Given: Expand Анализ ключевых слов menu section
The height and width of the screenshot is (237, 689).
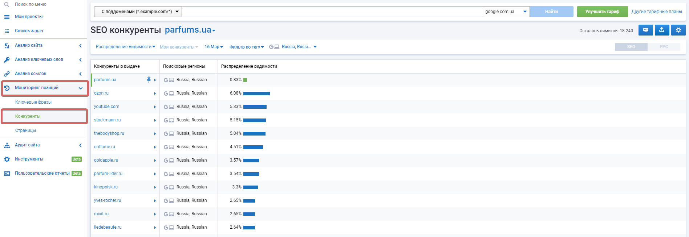Looking at the screenshot, I should tap(44, 59).
